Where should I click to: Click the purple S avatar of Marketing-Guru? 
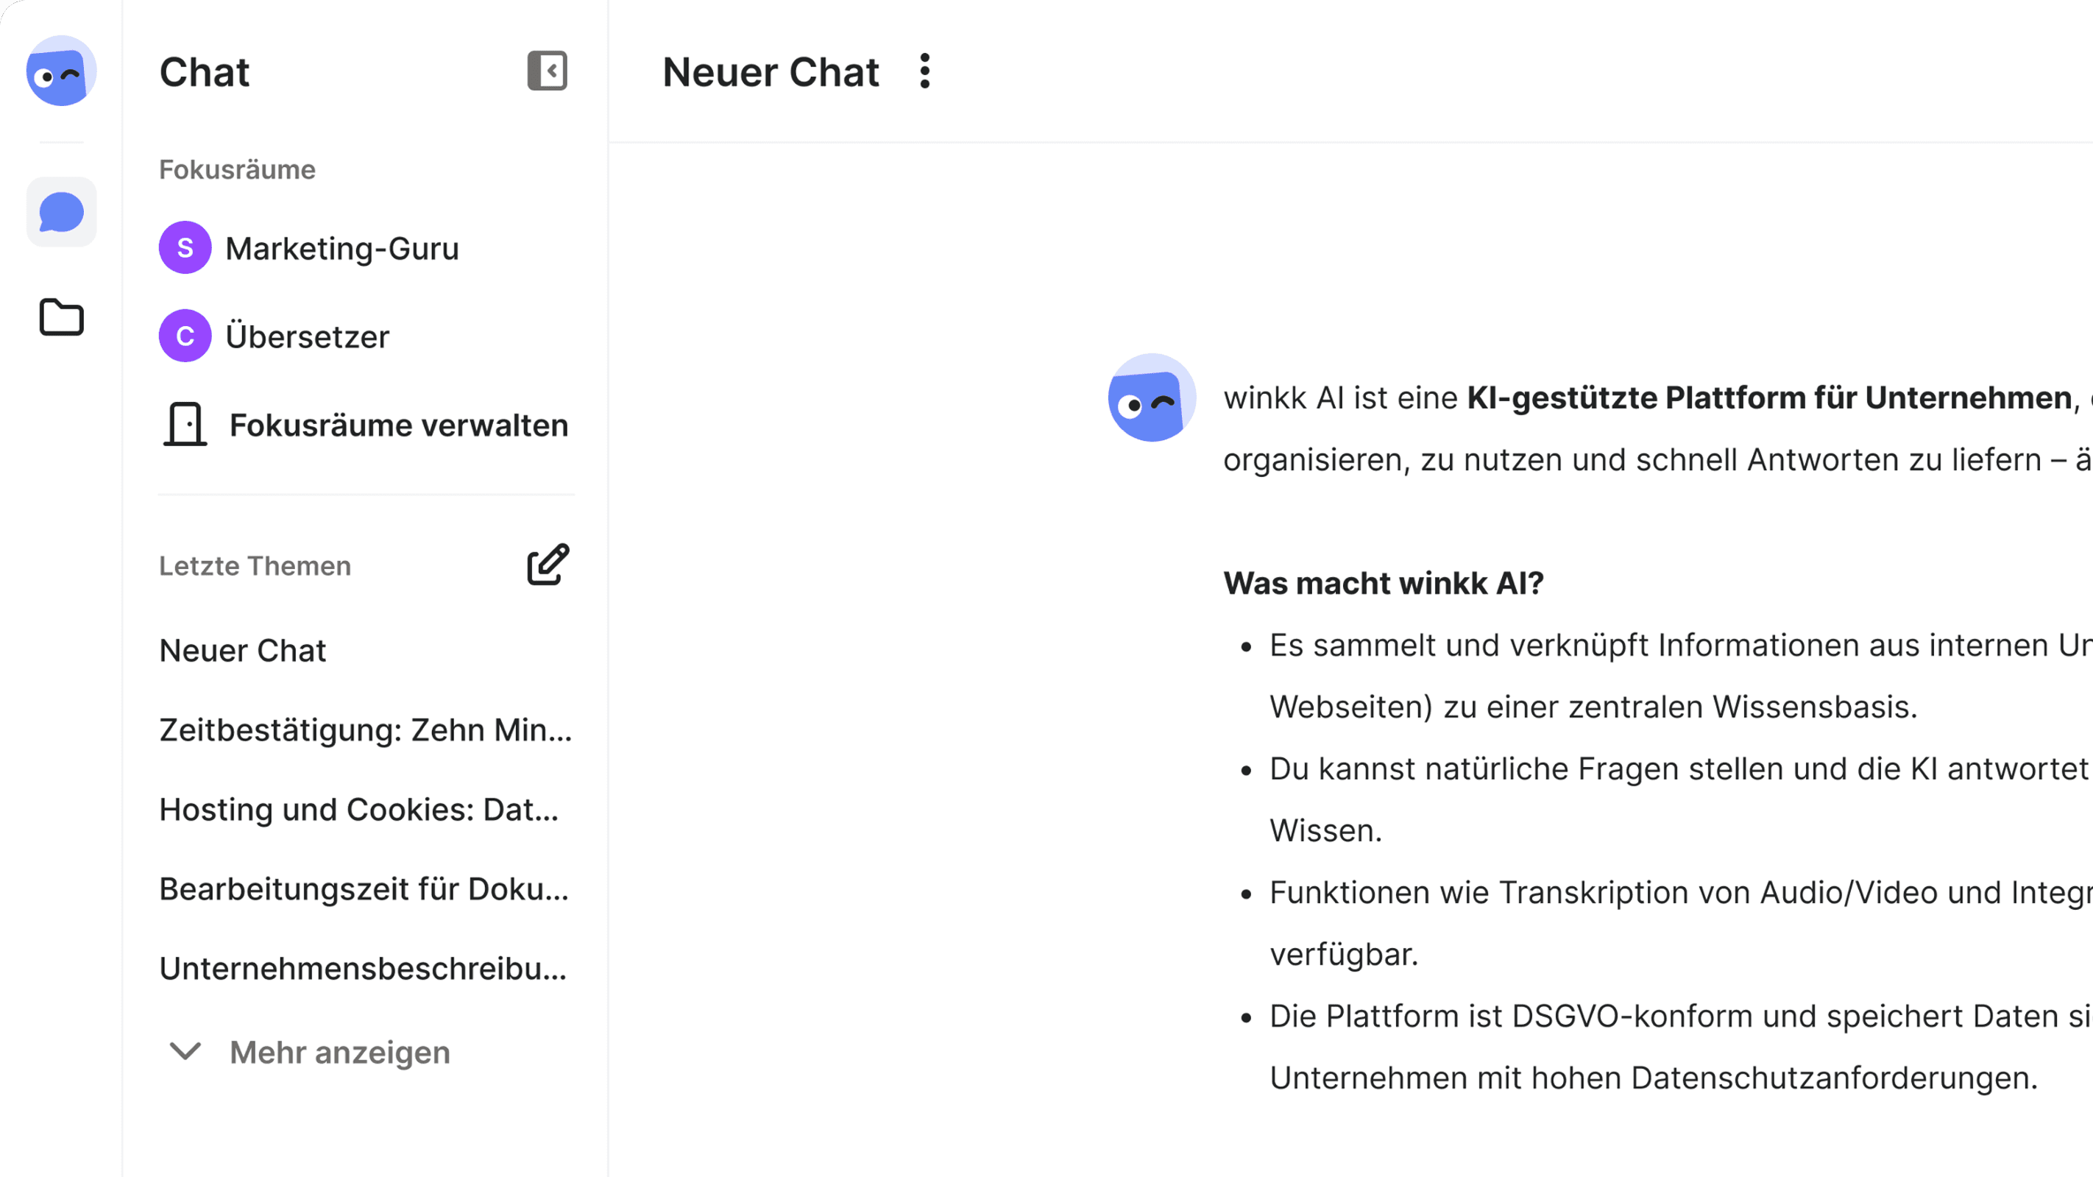[x=185, y=247]
